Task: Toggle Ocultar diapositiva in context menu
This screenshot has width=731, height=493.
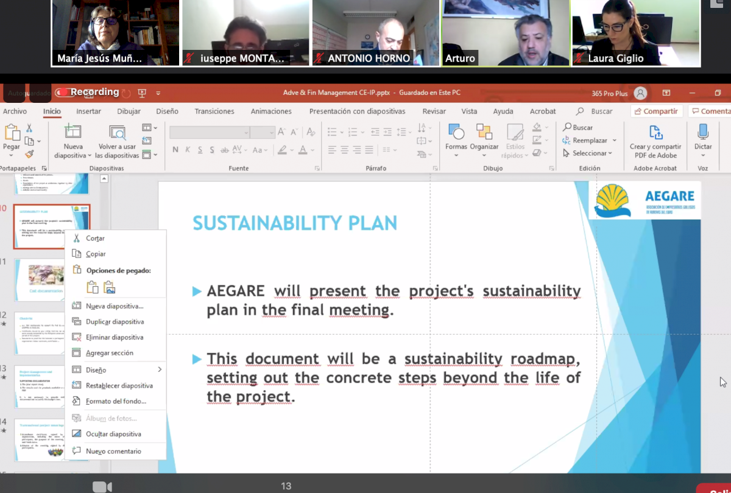Action: point(113,434)
